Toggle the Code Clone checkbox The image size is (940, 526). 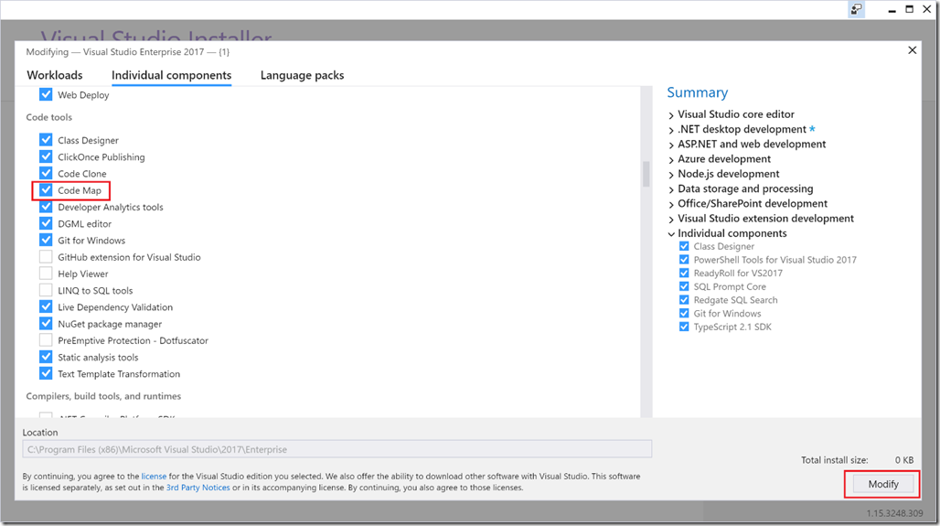(46, 173)
